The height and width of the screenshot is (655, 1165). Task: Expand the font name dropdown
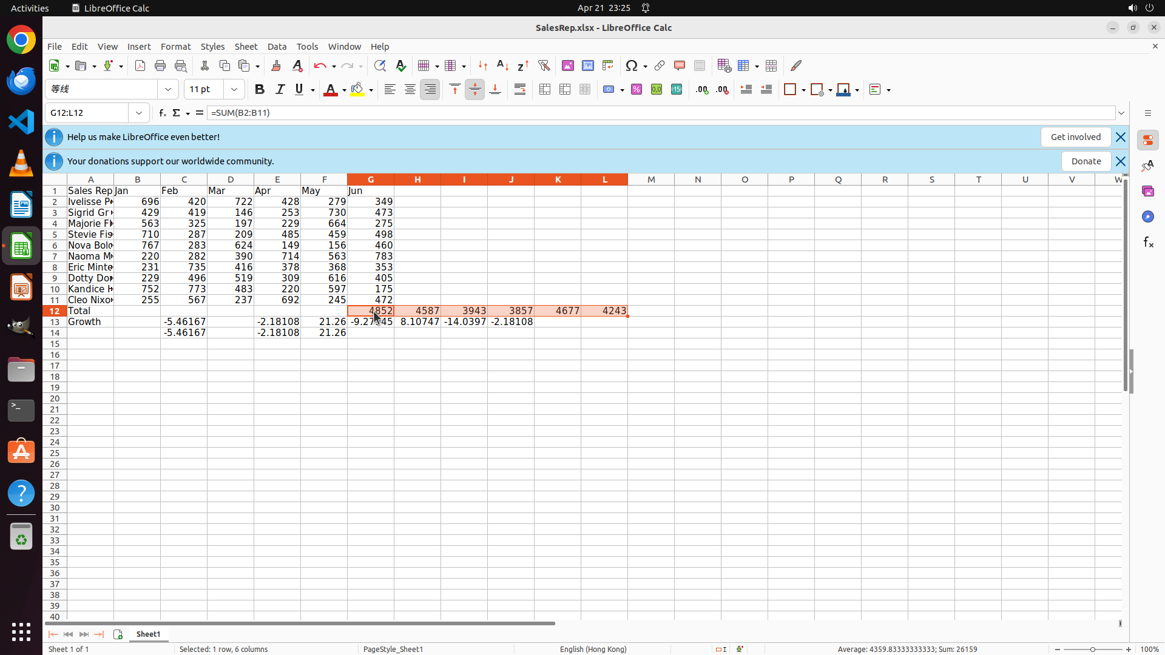[168, 90]
